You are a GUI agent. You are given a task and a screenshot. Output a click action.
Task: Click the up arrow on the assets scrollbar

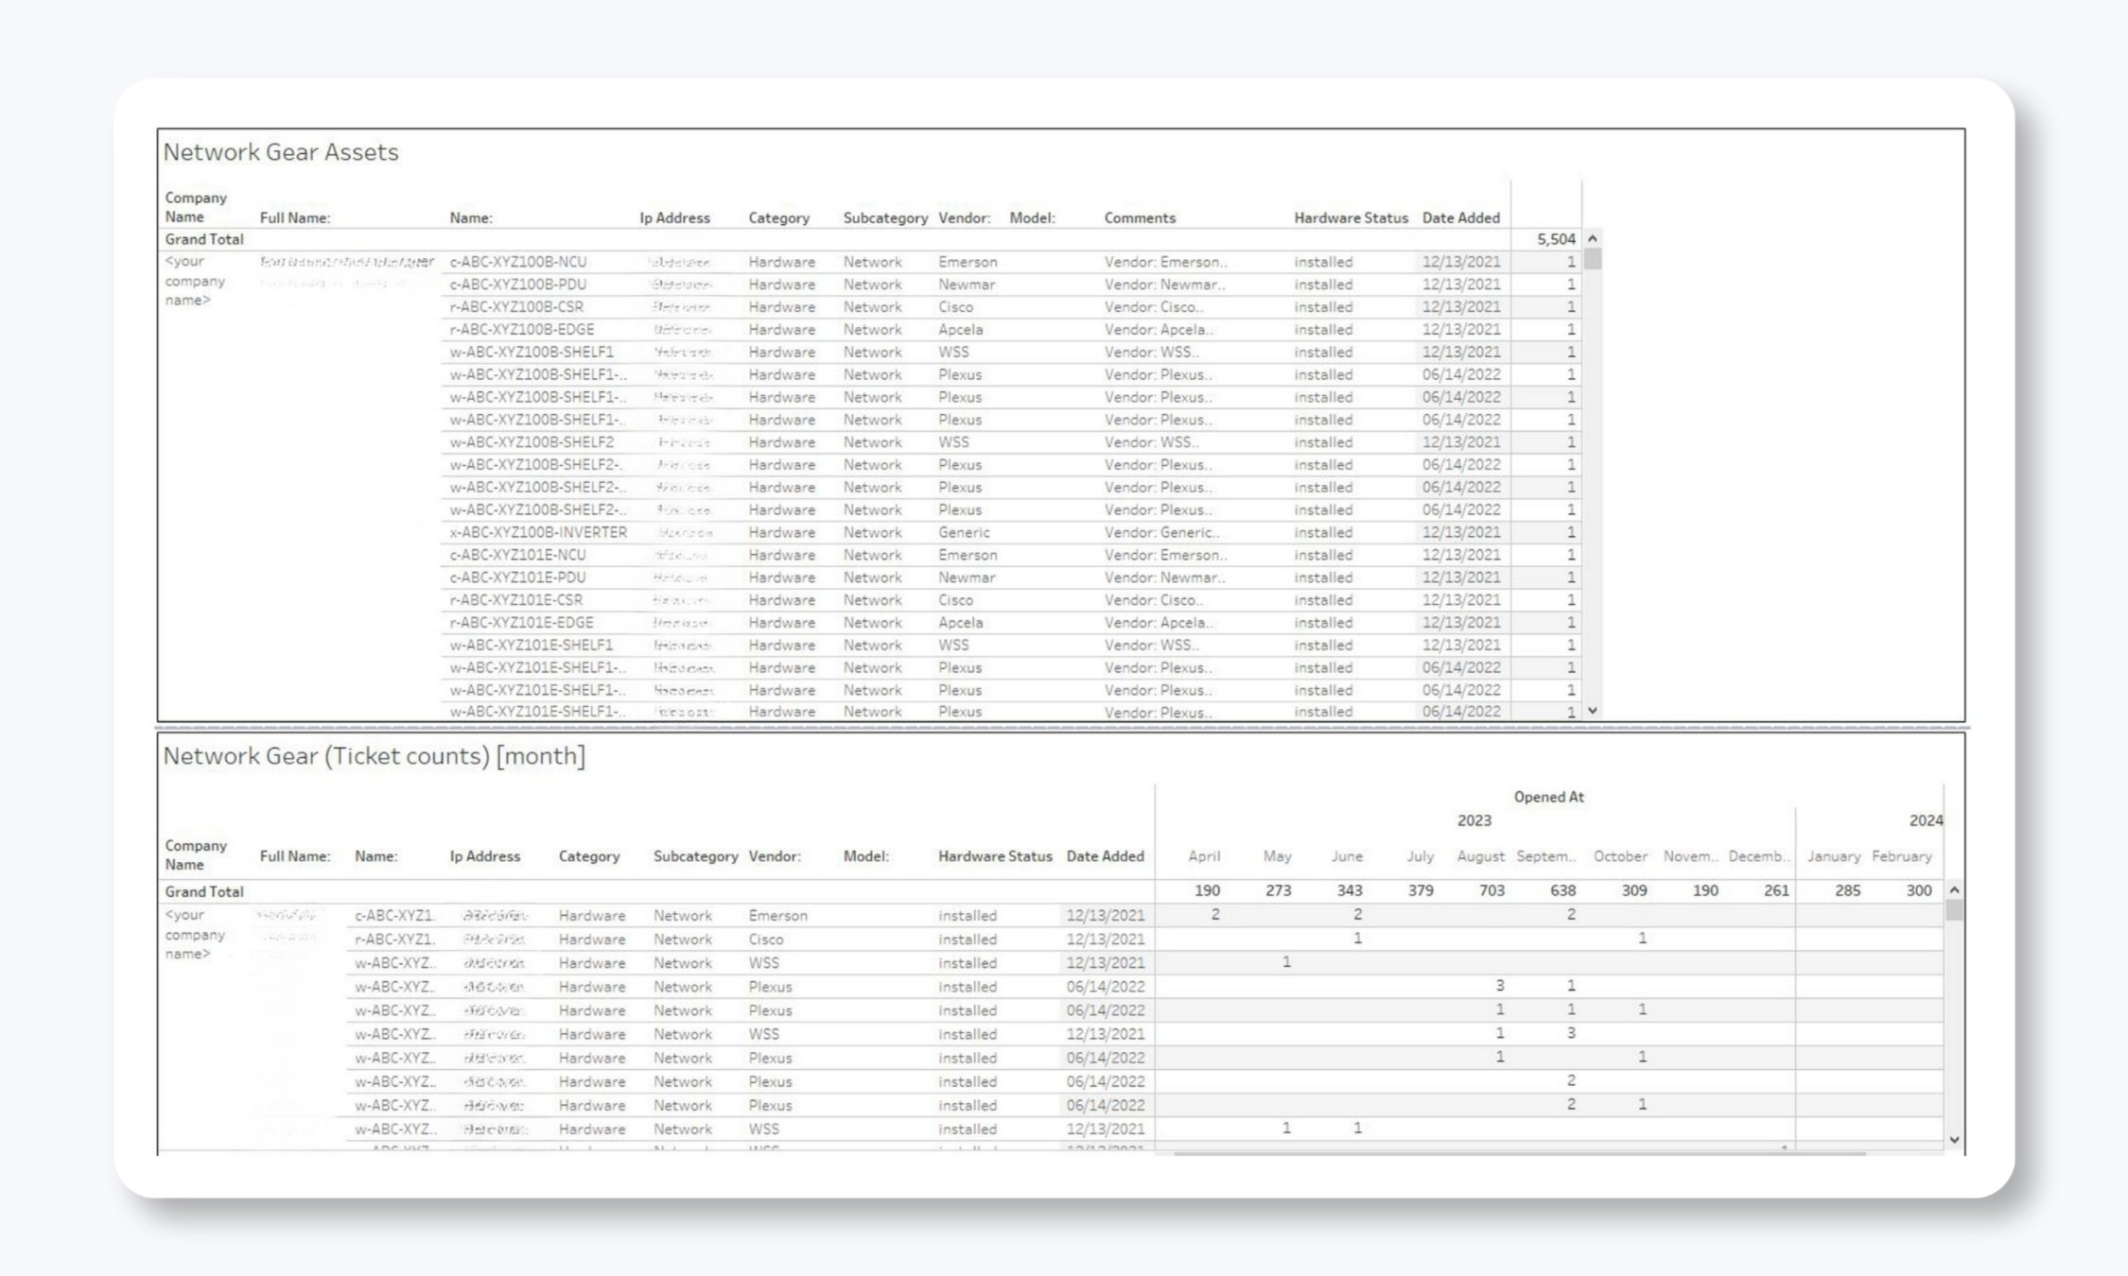point(1592,239)
